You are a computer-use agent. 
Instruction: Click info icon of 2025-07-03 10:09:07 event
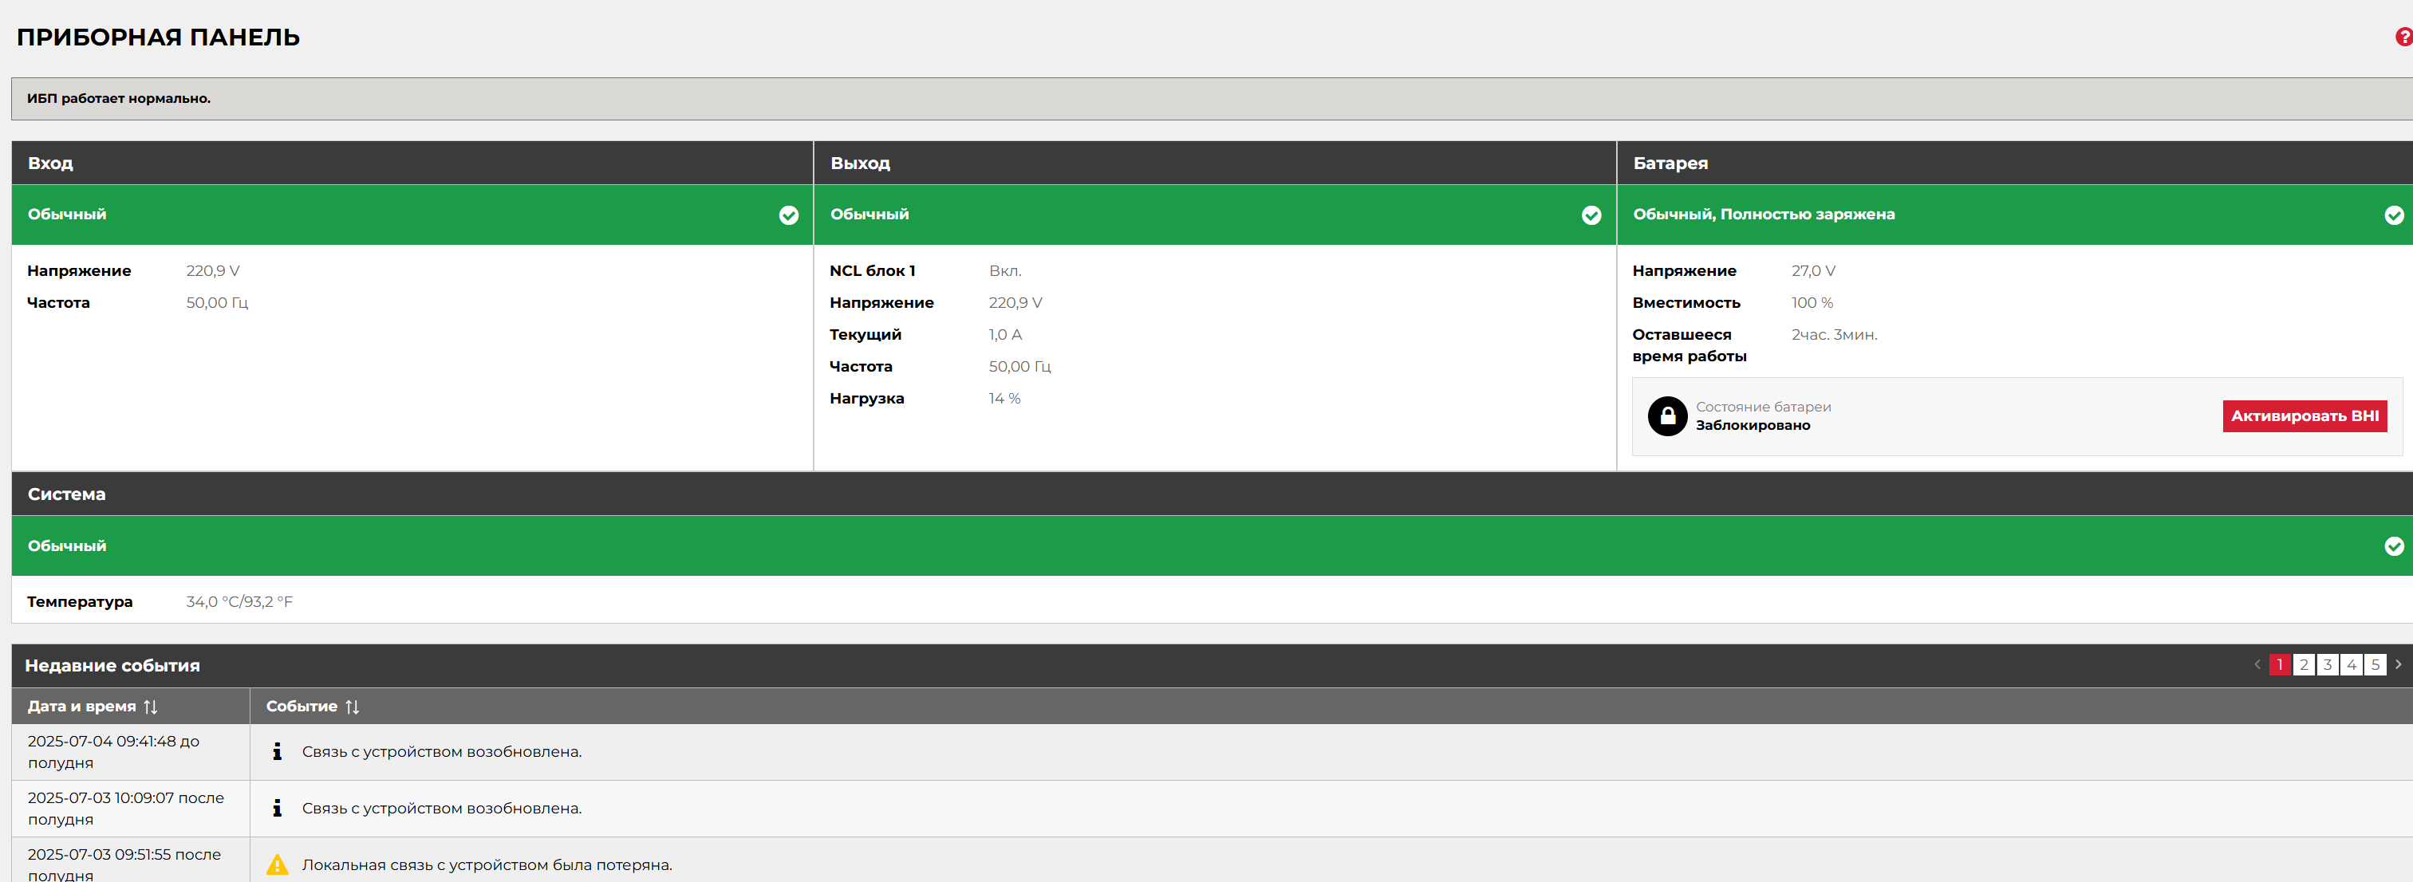coord(278,808)
